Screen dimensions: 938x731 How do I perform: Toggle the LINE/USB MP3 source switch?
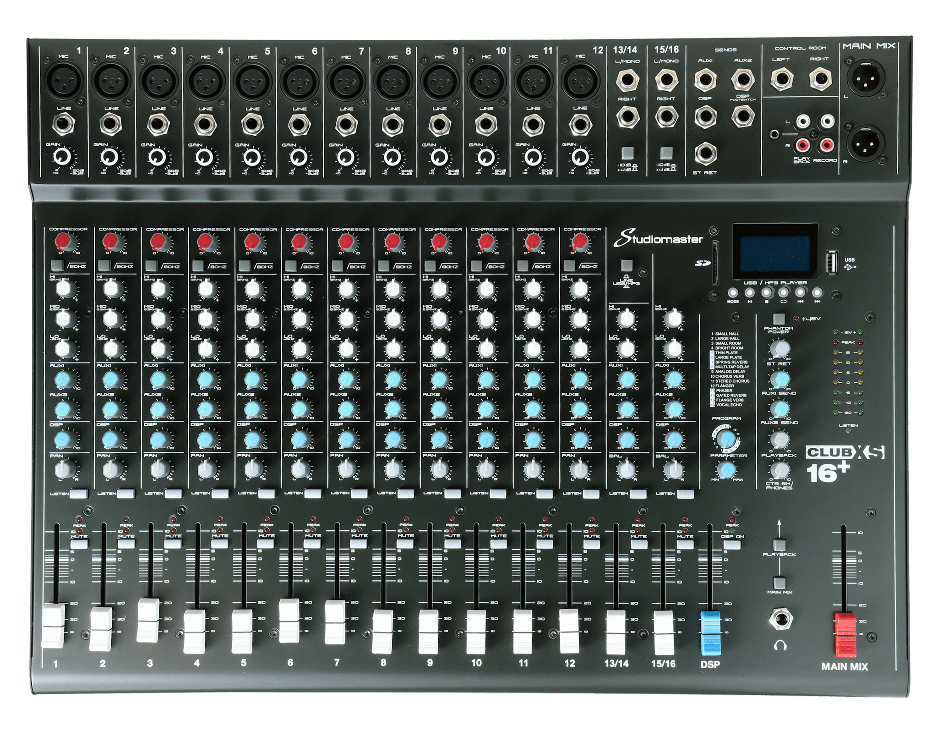[626, 265]
